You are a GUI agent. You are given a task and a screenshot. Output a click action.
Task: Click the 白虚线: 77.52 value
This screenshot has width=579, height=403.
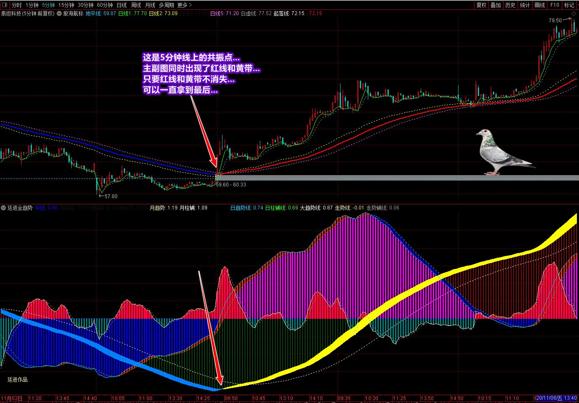[x=256, y=13]
